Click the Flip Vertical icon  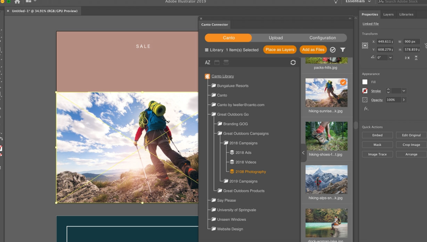pos(416,58)
